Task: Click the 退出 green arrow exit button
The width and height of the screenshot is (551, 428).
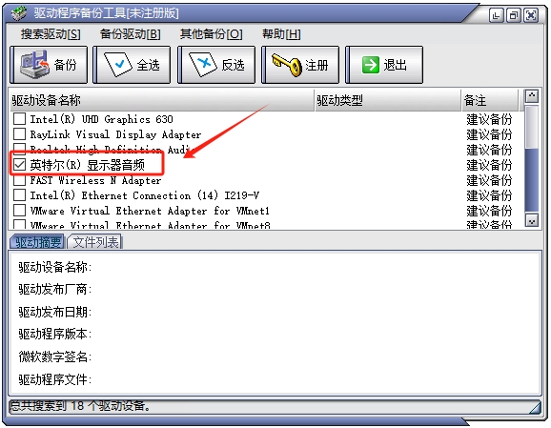Action: click(384, 65)
